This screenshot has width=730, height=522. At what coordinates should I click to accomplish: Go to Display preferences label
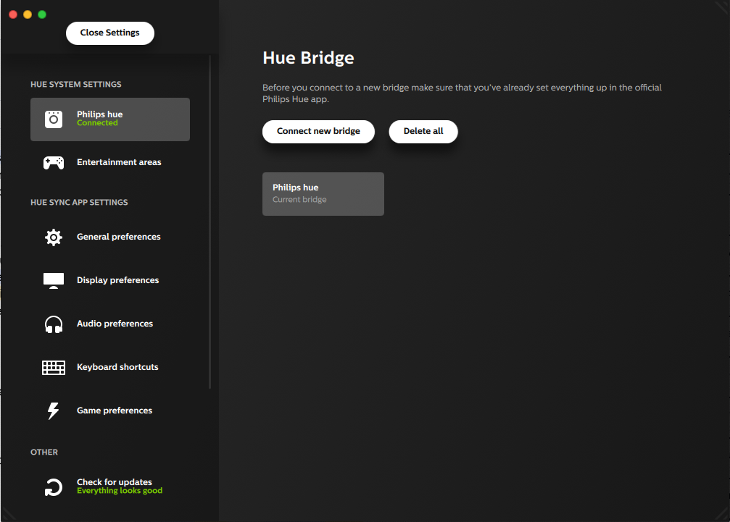coord(117,280)
